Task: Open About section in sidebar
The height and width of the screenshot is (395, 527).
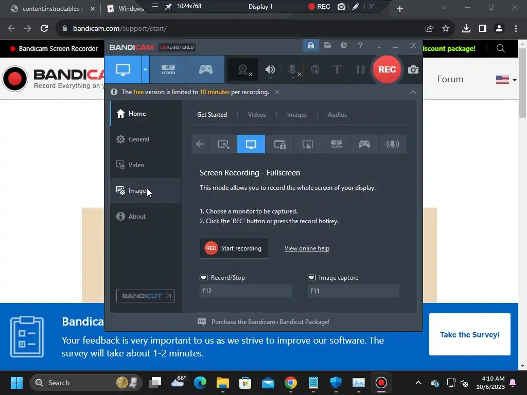Action: (x=146, y=217)
